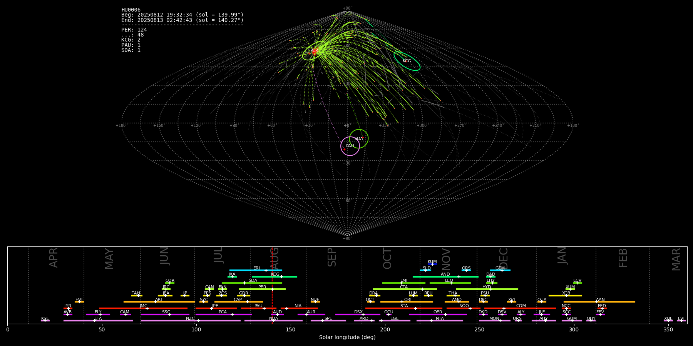
Task: Click the red dashed current solar longitude line
Action: pyautogui.click(x=272, y=285)
